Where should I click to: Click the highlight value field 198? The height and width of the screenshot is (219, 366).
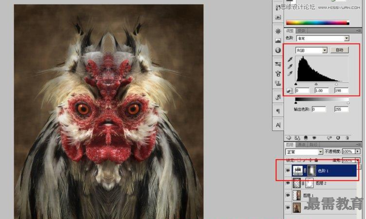(x=341, y=90)
